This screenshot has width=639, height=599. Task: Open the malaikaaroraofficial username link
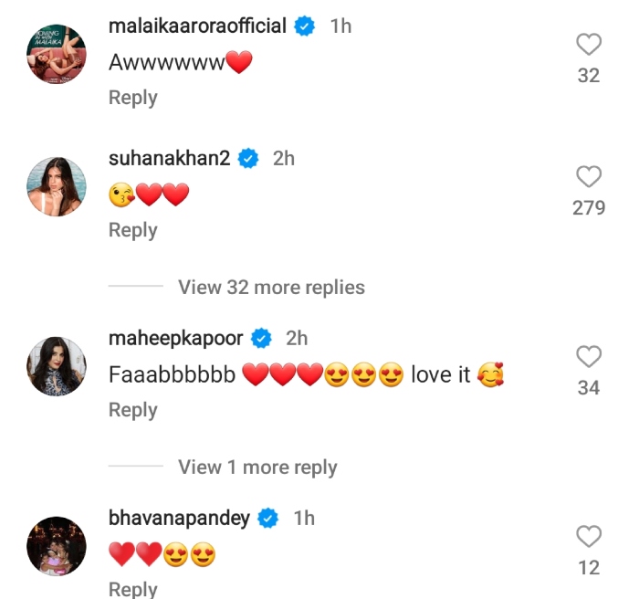pyautogui.click(x=197, y=26)
